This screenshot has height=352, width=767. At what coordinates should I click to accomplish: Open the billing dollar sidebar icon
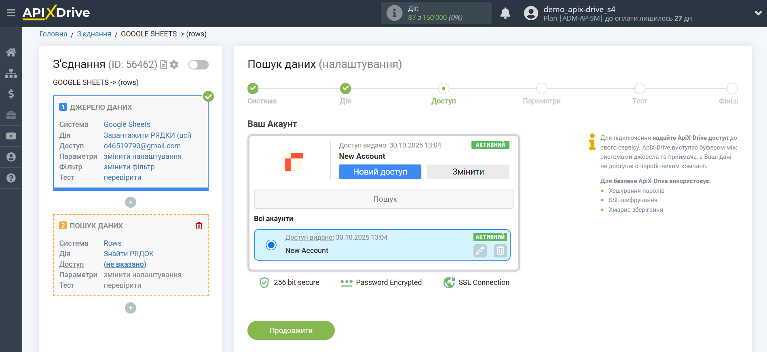(x=11, y=94)
